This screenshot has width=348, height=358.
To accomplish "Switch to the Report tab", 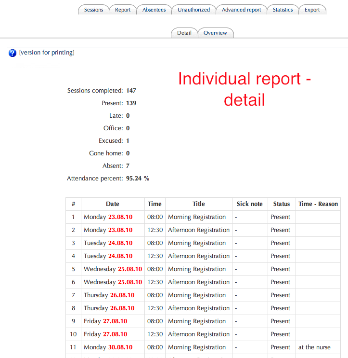I will click(x=123, y=10).
